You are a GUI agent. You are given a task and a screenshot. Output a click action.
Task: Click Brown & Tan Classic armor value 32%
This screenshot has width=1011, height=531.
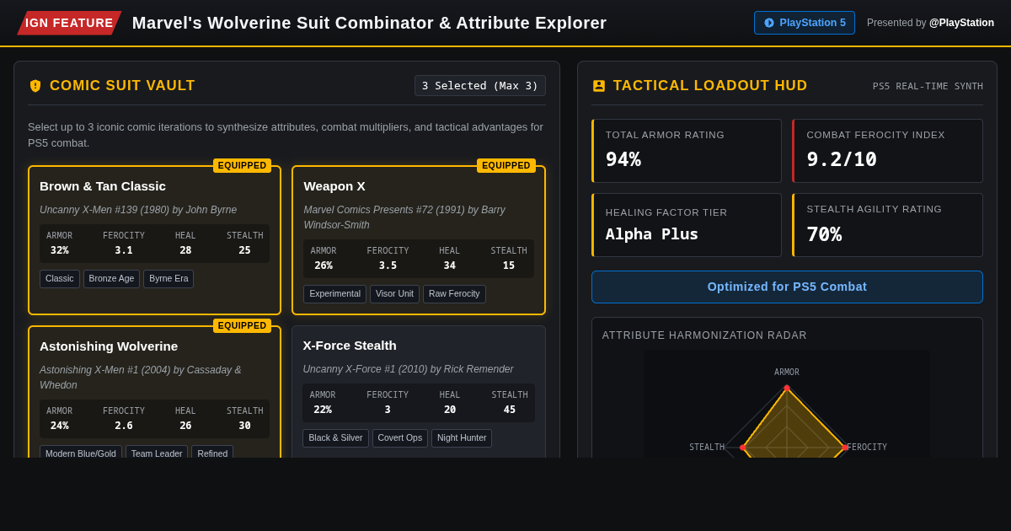59,250
